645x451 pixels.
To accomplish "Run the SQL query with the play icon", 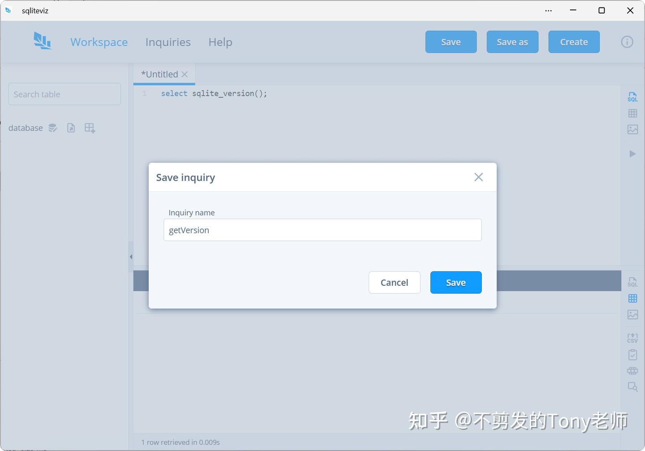I will click(x=632, y=154).
